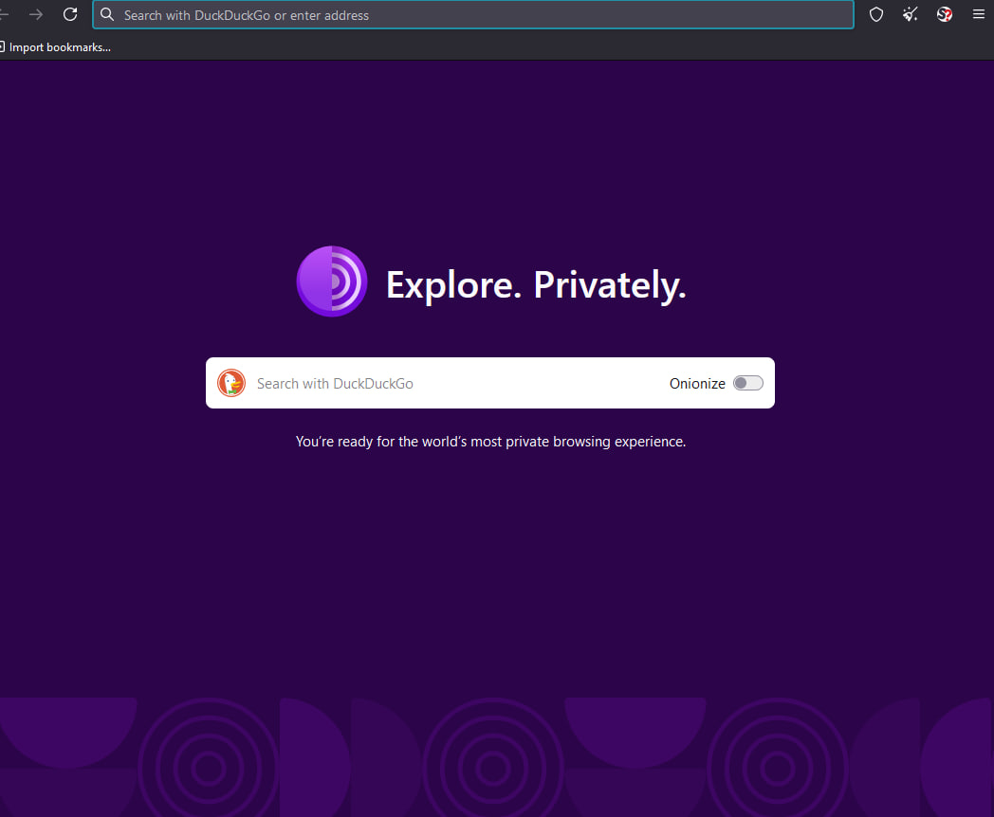Click the small Import bookmarks icon

pyautogui.click(x=3, y=46)
